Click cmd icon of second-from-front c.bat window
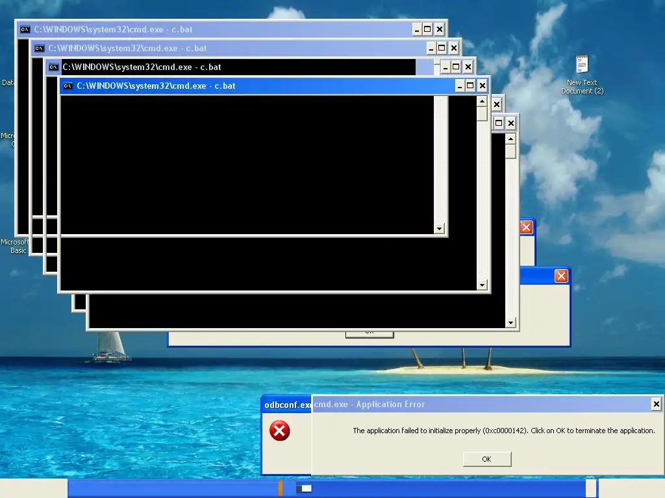The height and width of the screenshot is (498, 665). (x=53, y=67)
